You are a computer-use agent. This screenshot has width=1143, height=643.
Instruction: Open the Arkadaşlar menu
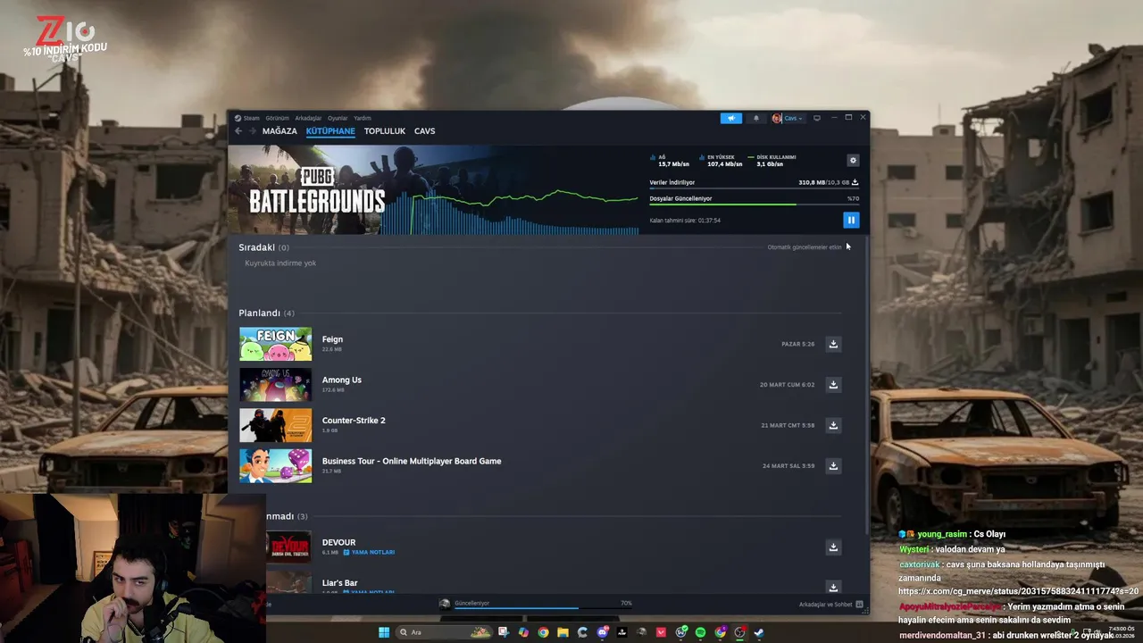point(308,118)
